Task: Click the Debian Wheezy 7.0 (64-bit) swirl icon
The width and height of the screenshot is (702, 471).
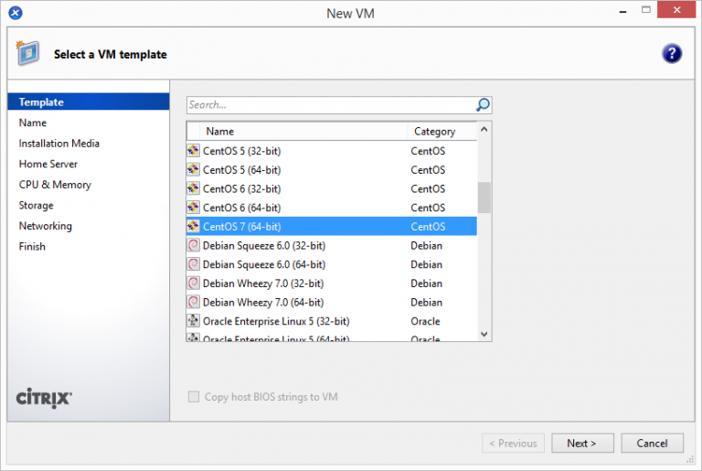Action: click(x=194, y=302)
